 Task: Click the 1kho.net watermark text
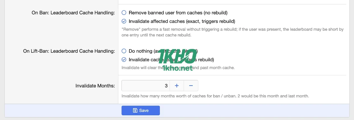pyautogui.click(x=178, y=68)
